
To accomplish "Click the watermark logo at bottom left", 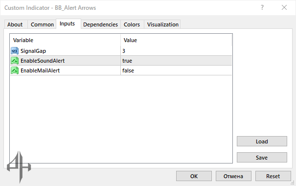I will tap(19, 167).
